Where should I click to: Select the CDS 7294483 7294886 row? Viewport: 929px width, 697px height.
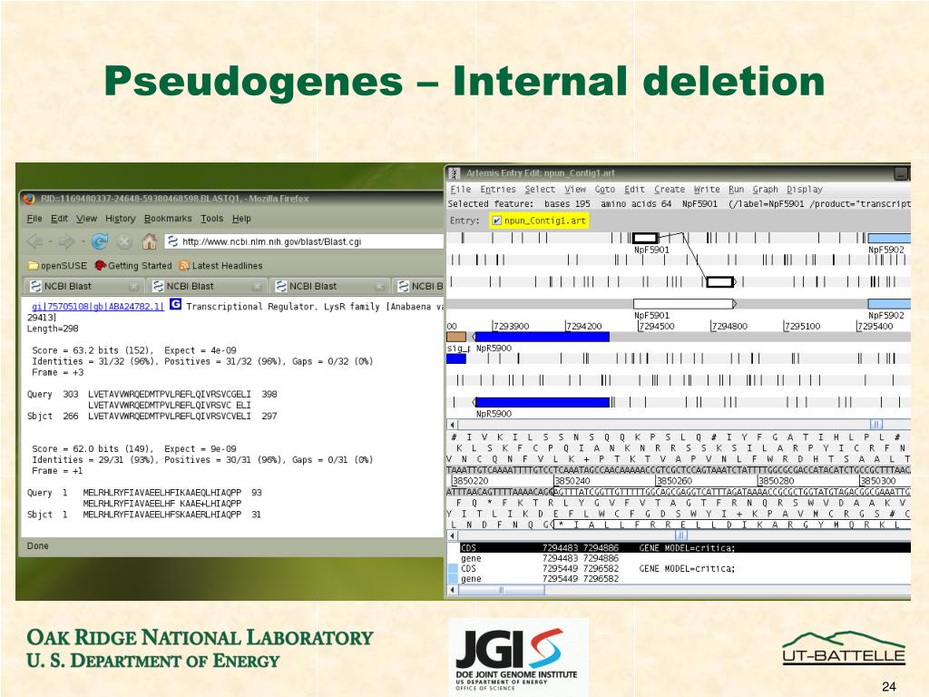(x=679, y=548)
